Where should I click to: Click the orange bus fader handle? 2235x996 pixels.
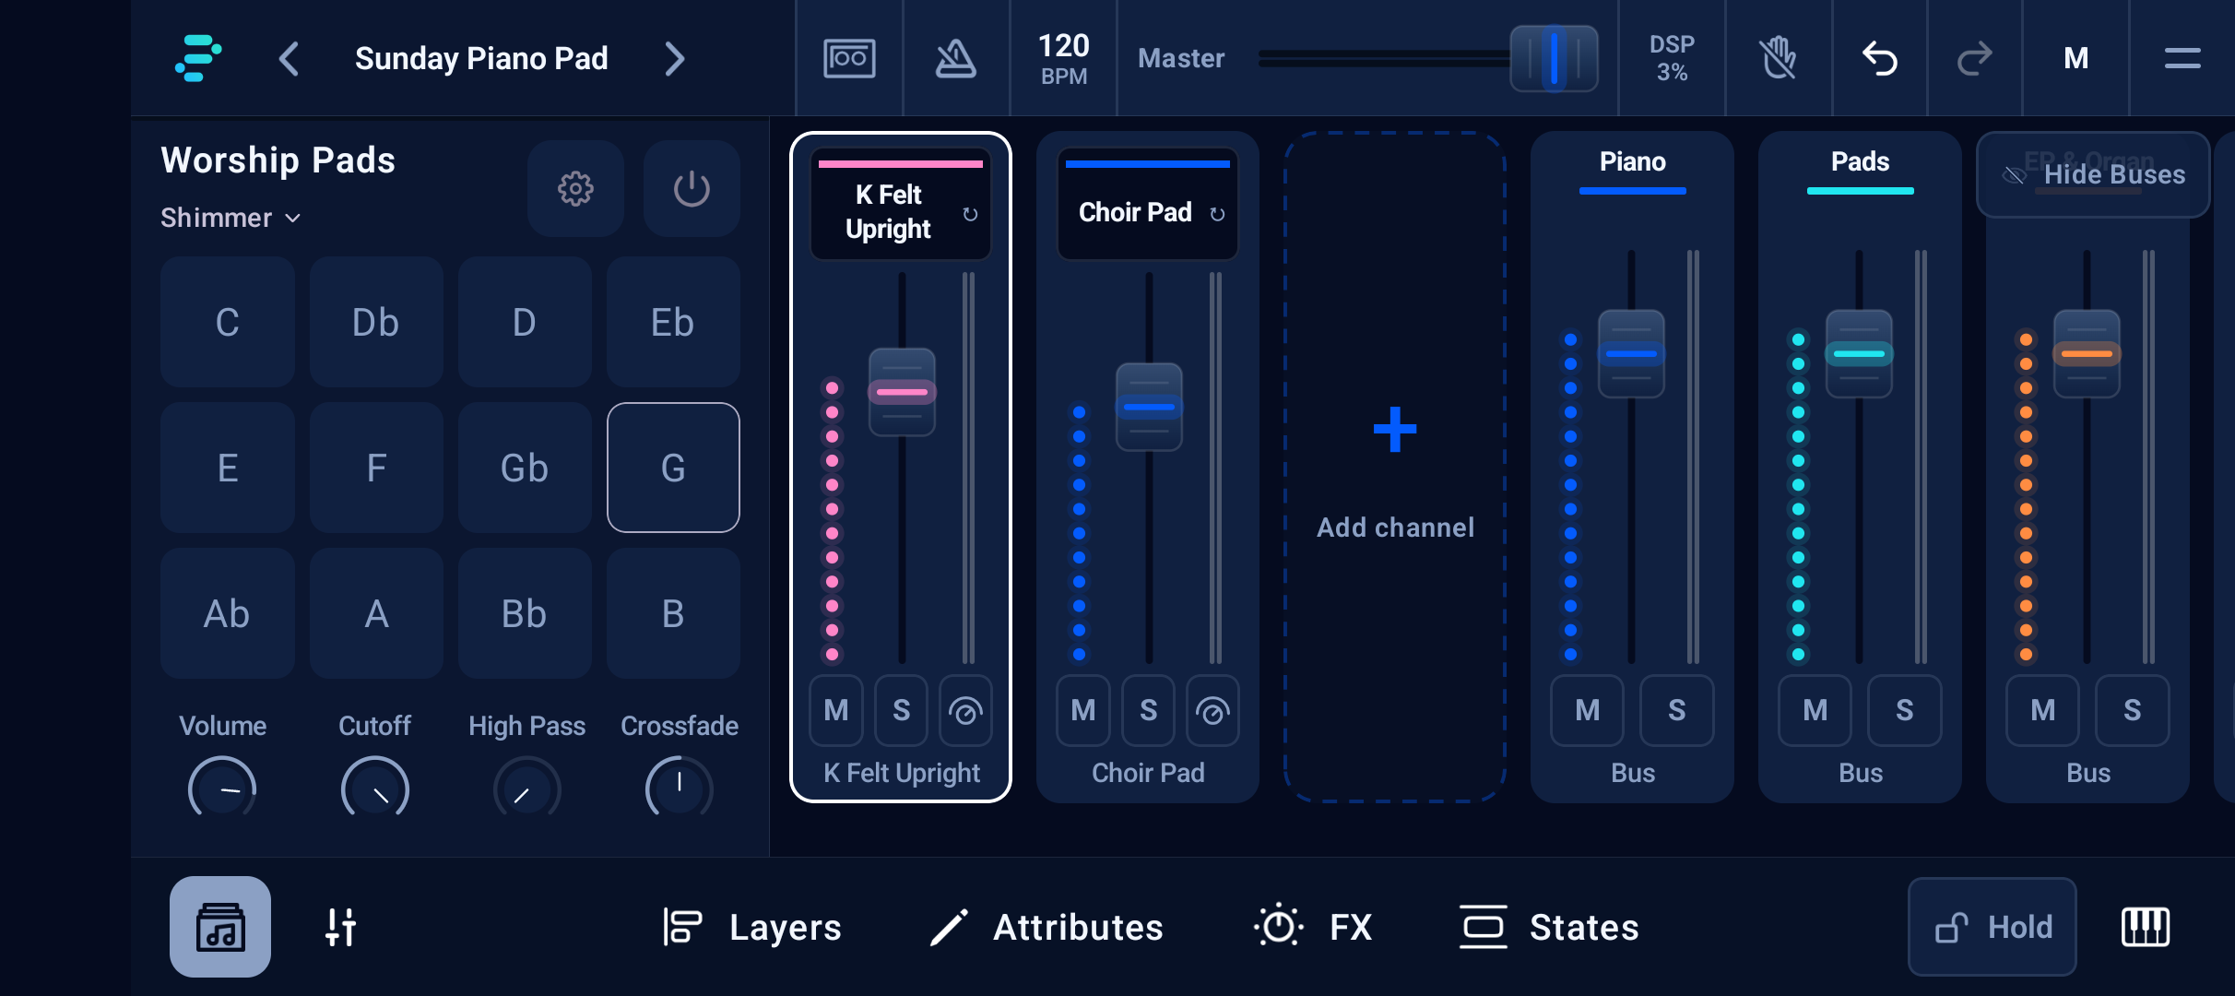2087,354
